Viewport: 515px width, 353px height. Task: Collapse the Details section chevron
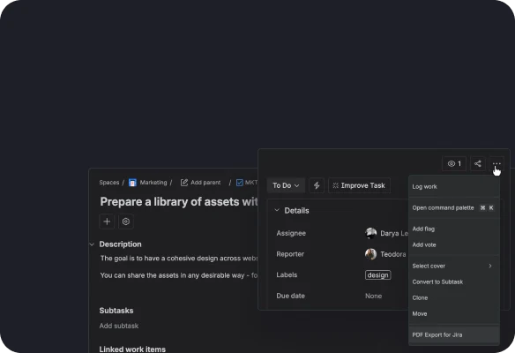coord(277,210)
